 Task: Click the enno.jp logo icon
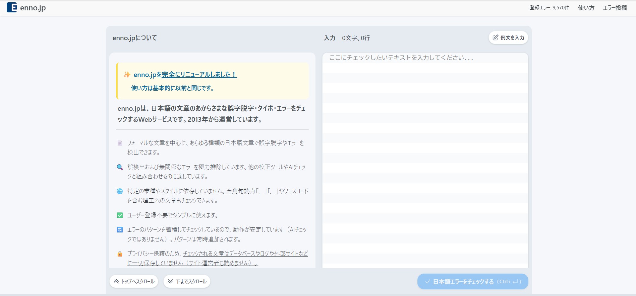(x=12, y=7)
